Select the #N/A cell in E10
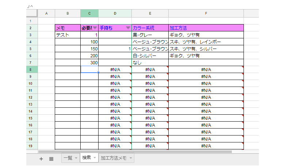Image resolution: width=299 pixels, height=168 pixels. point(150,84)
